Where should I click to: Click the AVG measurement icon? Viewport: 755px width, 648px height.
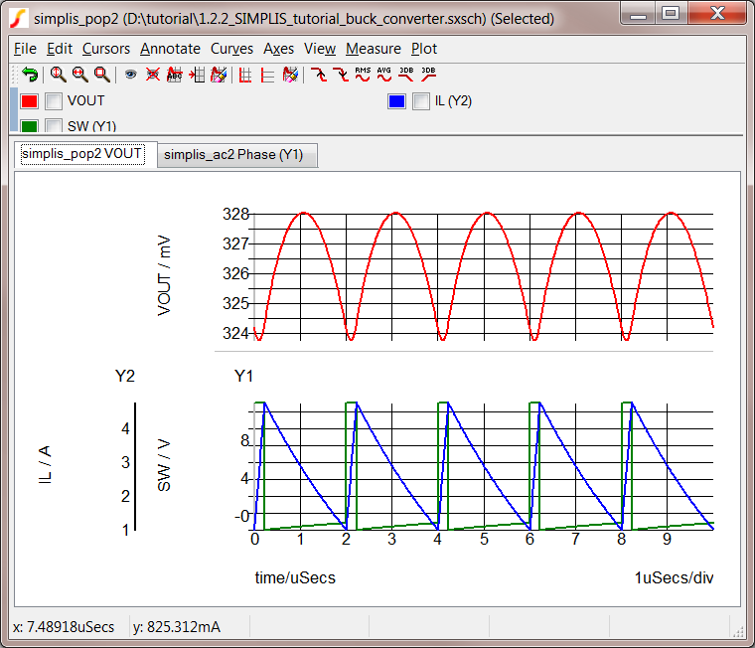tap(384, 75)
